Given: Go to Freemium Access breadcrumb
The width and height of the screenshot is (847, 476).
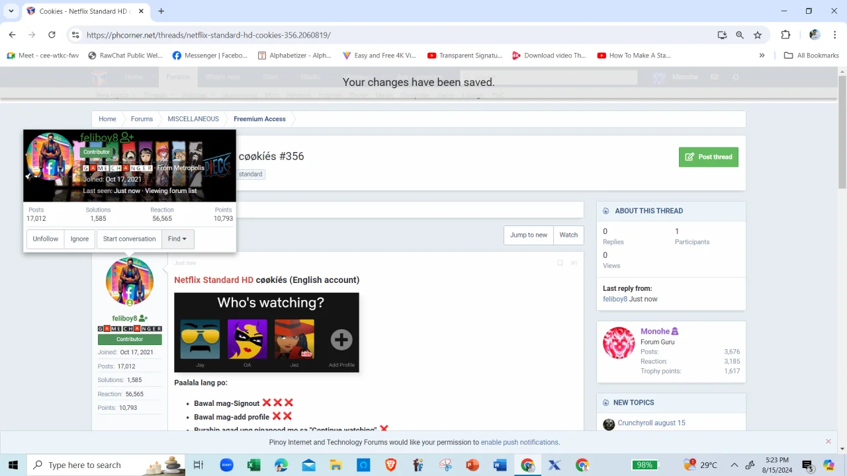Looking at the screenshot, I should [259, 119].
